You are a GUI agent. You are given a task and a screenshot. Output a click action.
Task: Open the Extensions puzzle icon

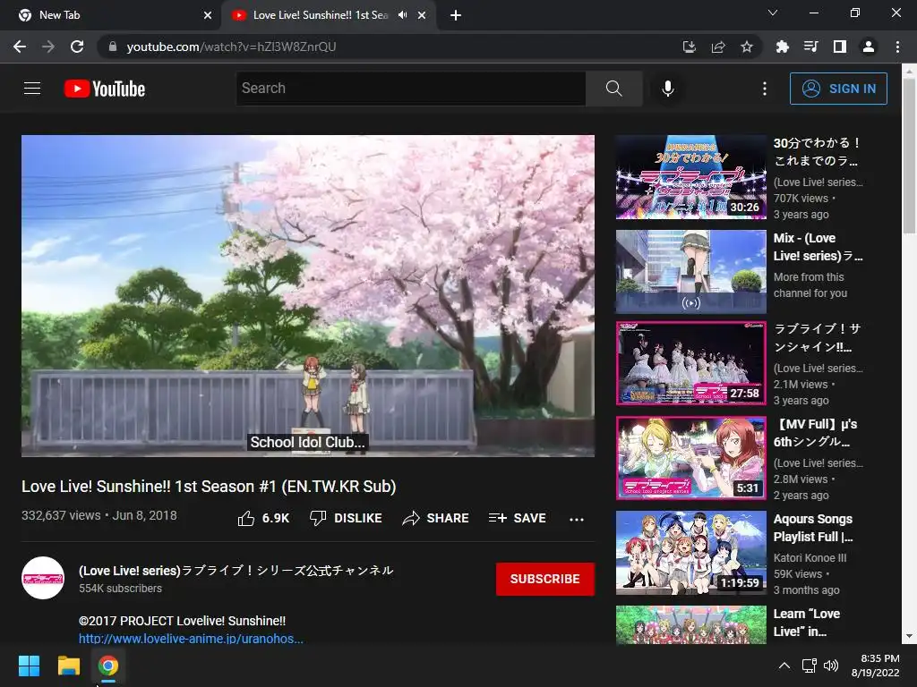click(782, 47)
